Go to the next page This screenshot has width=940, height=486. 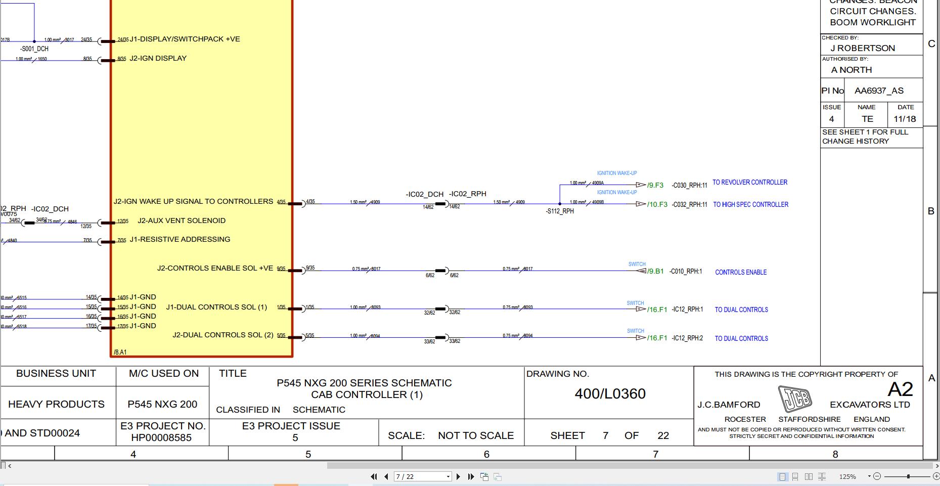(458, 476)
